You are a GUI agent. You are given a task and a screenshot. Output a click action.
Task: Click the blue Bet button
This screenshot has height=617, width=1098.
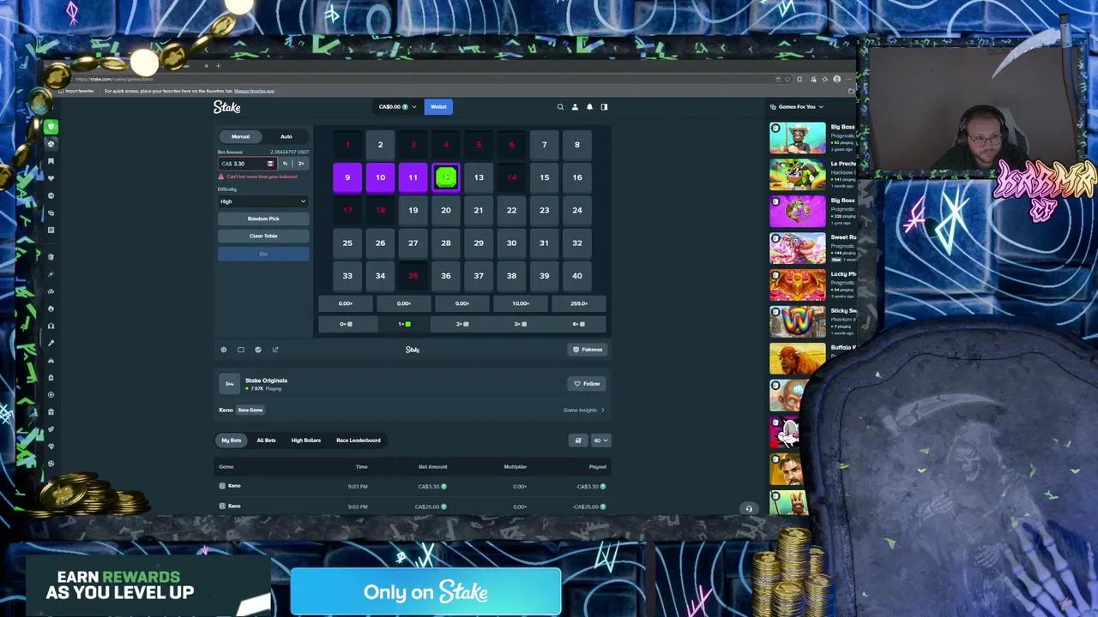click(x=263, y=254)
